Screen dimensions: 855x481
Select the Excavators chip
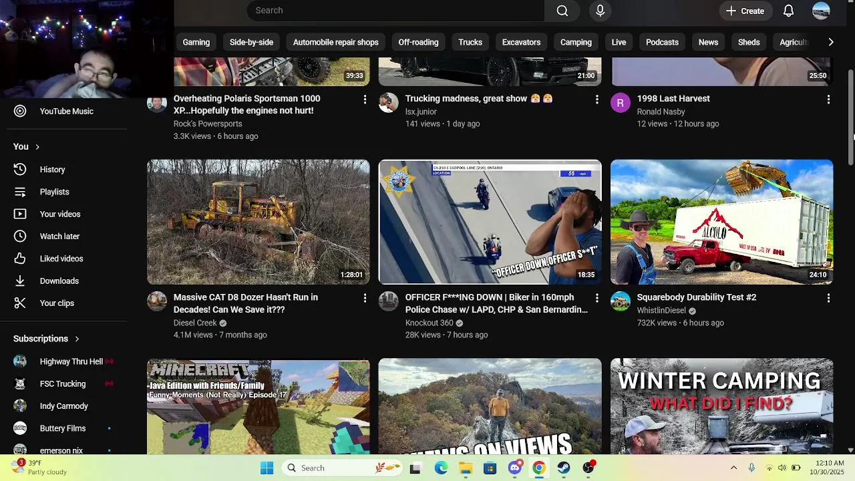point(521,42)
